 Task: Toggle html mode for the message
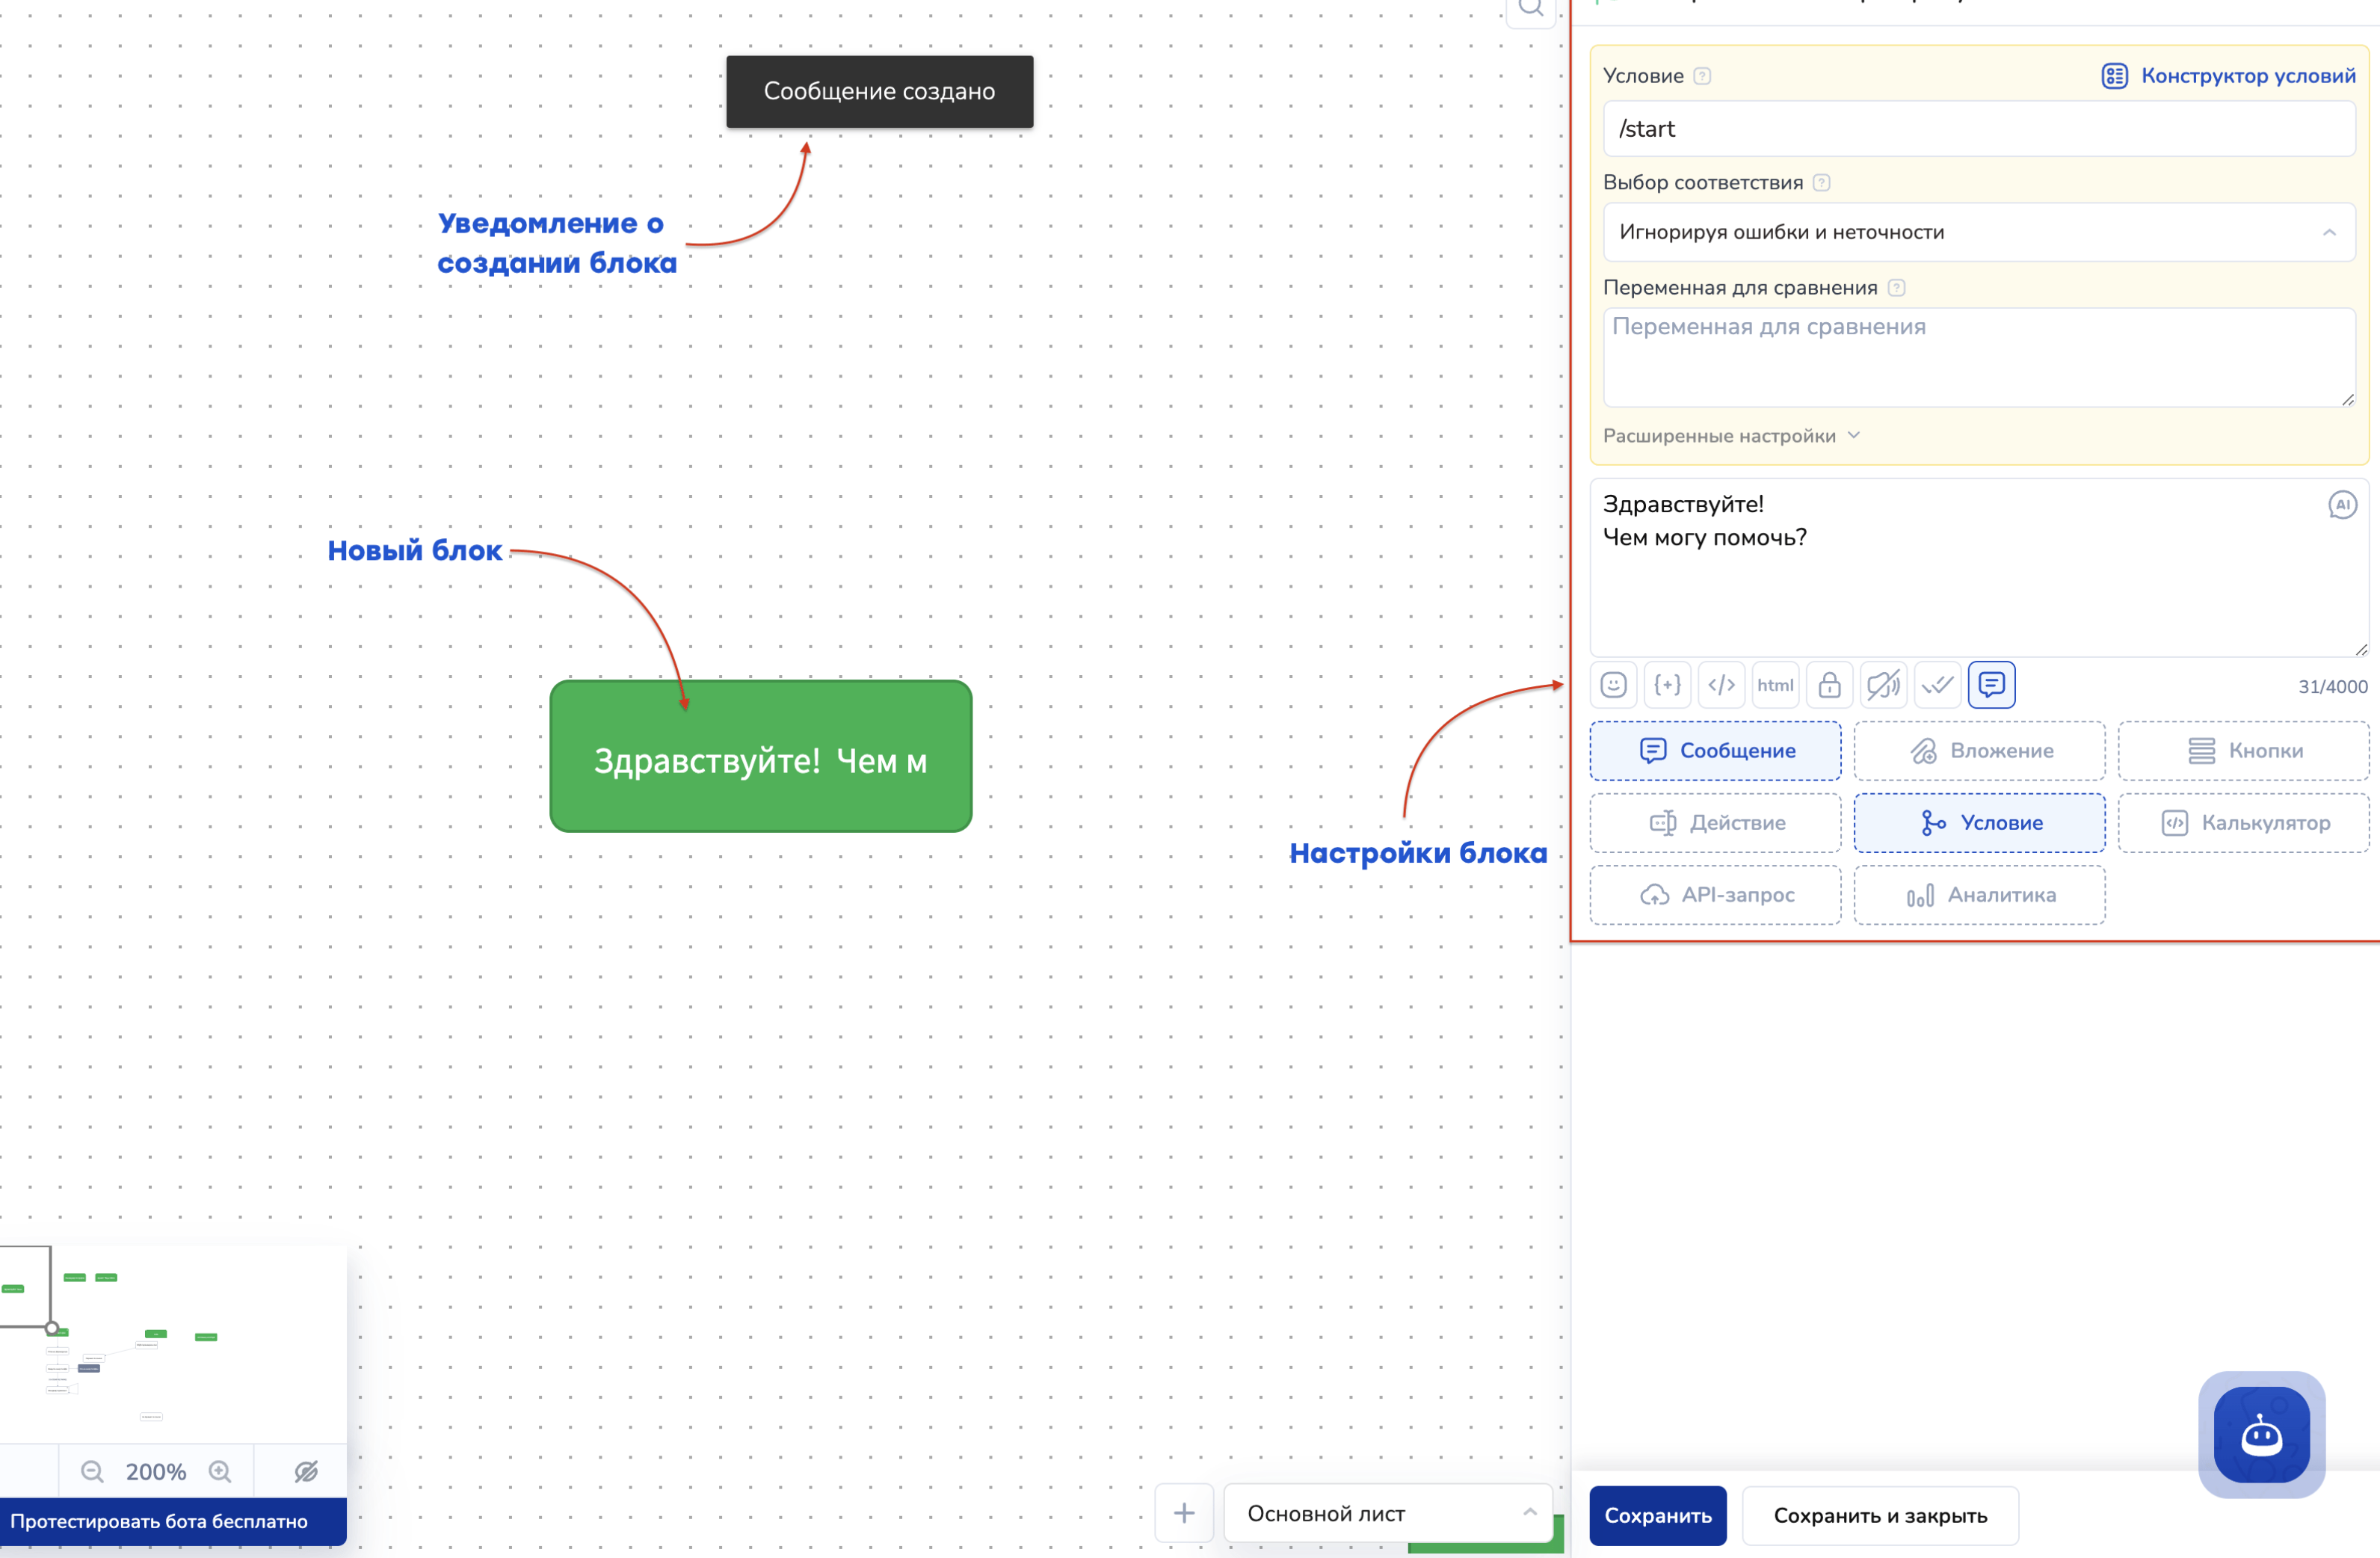pos(1775,685)
